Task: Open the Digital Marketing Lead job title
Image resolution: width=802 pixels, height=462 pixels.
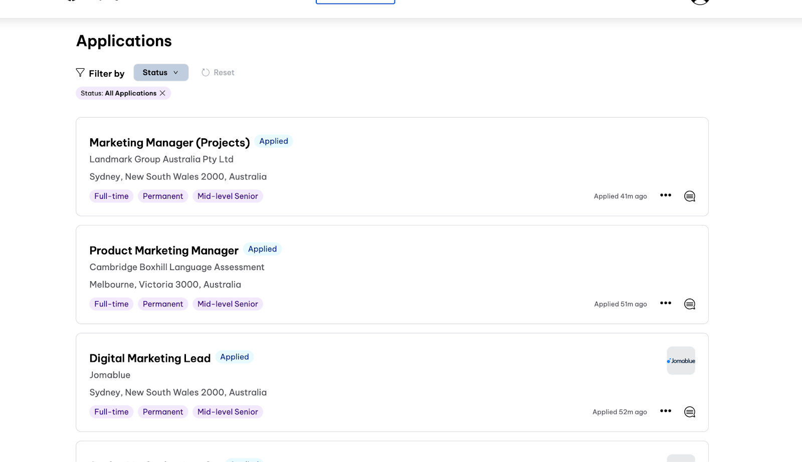Action: [x=150, y=358]
